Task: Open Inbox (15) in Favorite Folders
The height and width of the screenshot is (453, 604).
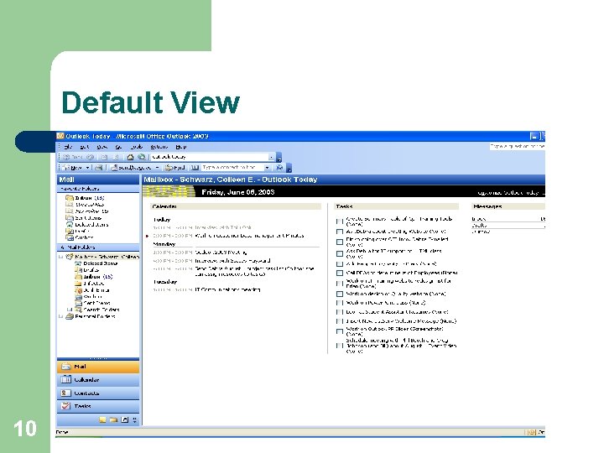Action: pos(85,198)
